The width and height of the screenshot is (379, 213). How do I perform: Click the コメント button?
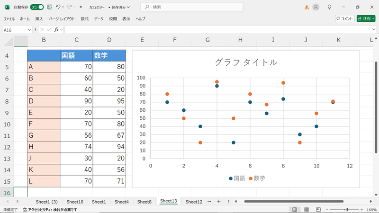(x=344, y=18)
